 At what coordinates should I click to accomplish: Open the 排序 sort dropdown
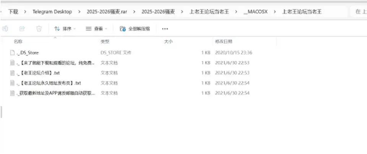pos(65,29)
